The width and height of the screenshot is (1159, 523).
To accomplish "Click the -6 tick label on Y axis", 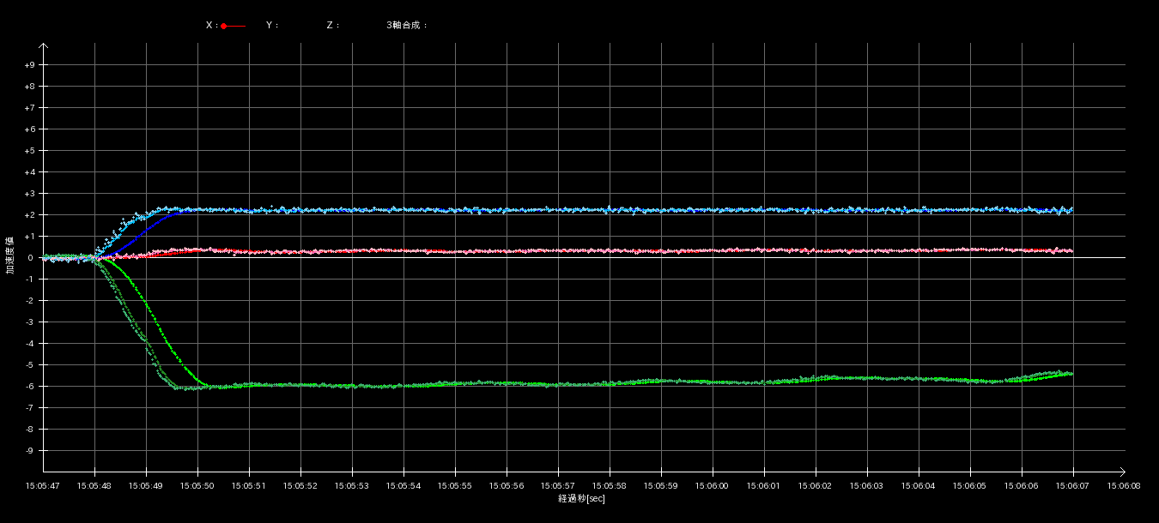I will (29, 387).
